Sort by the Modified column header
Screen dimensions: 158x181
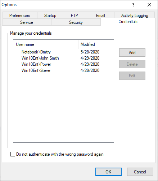92,44
